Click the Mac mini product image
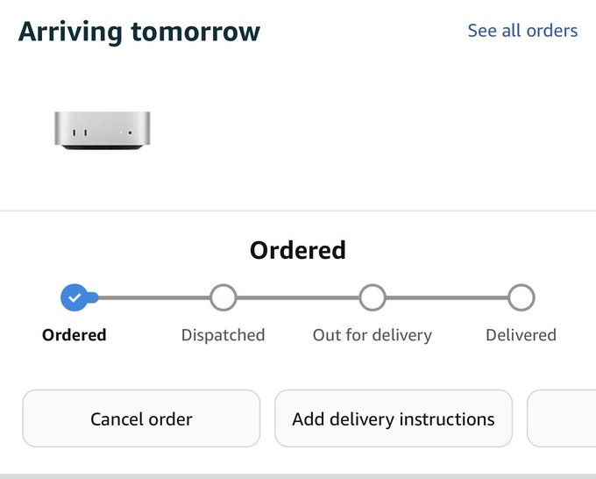596x479 pixels. 102,131
